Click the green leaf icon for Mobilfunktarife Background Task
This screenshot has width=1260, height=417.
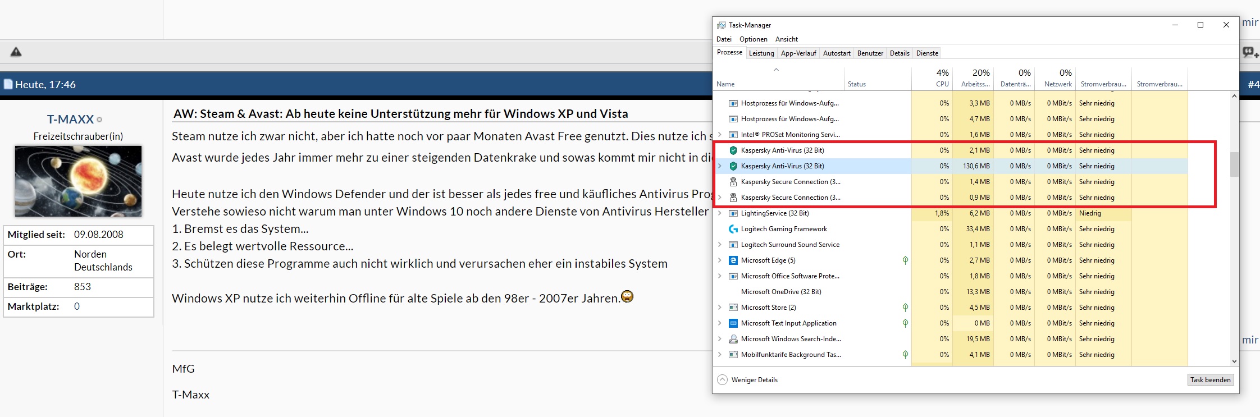point(905,355)
